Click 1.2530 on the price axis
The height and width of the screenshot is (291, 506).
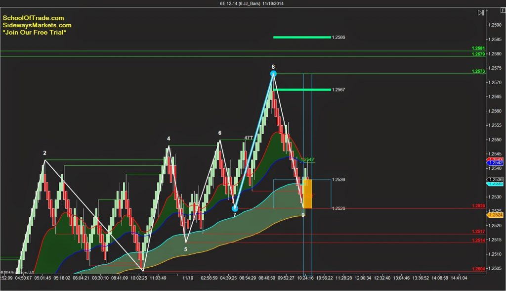coord(495,197)
